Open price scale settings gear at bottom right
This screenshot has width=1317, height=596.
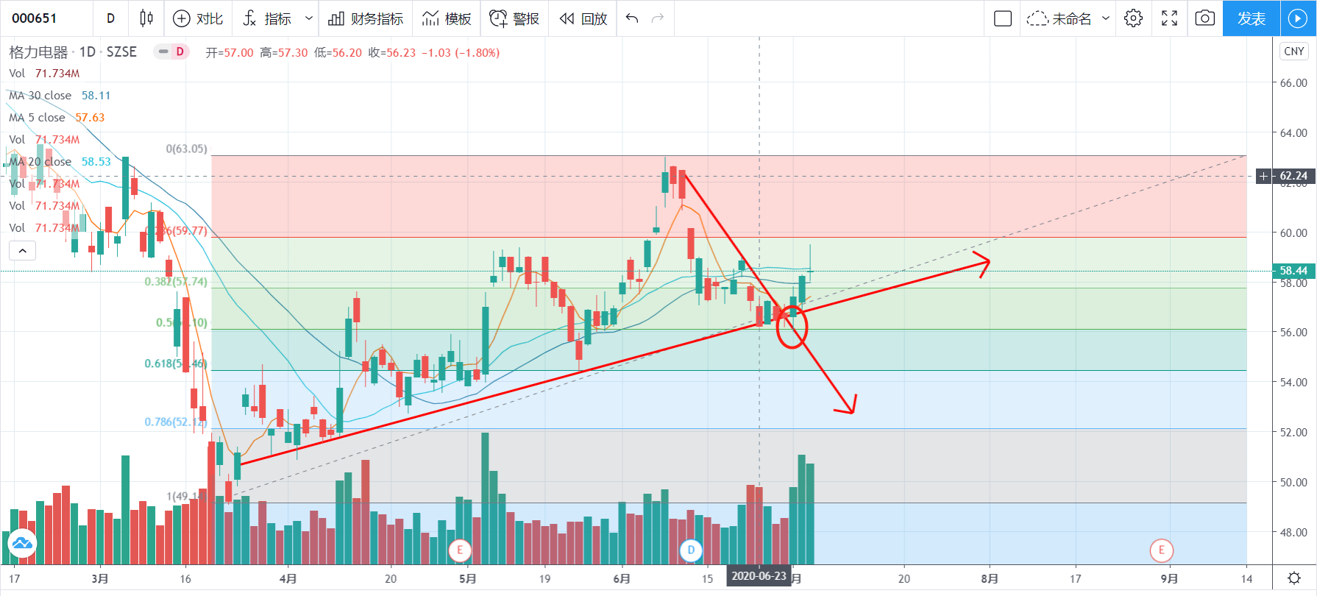1293,578
